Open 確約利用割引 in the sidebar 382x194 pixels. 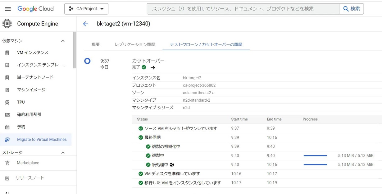[x=29, y=115]
